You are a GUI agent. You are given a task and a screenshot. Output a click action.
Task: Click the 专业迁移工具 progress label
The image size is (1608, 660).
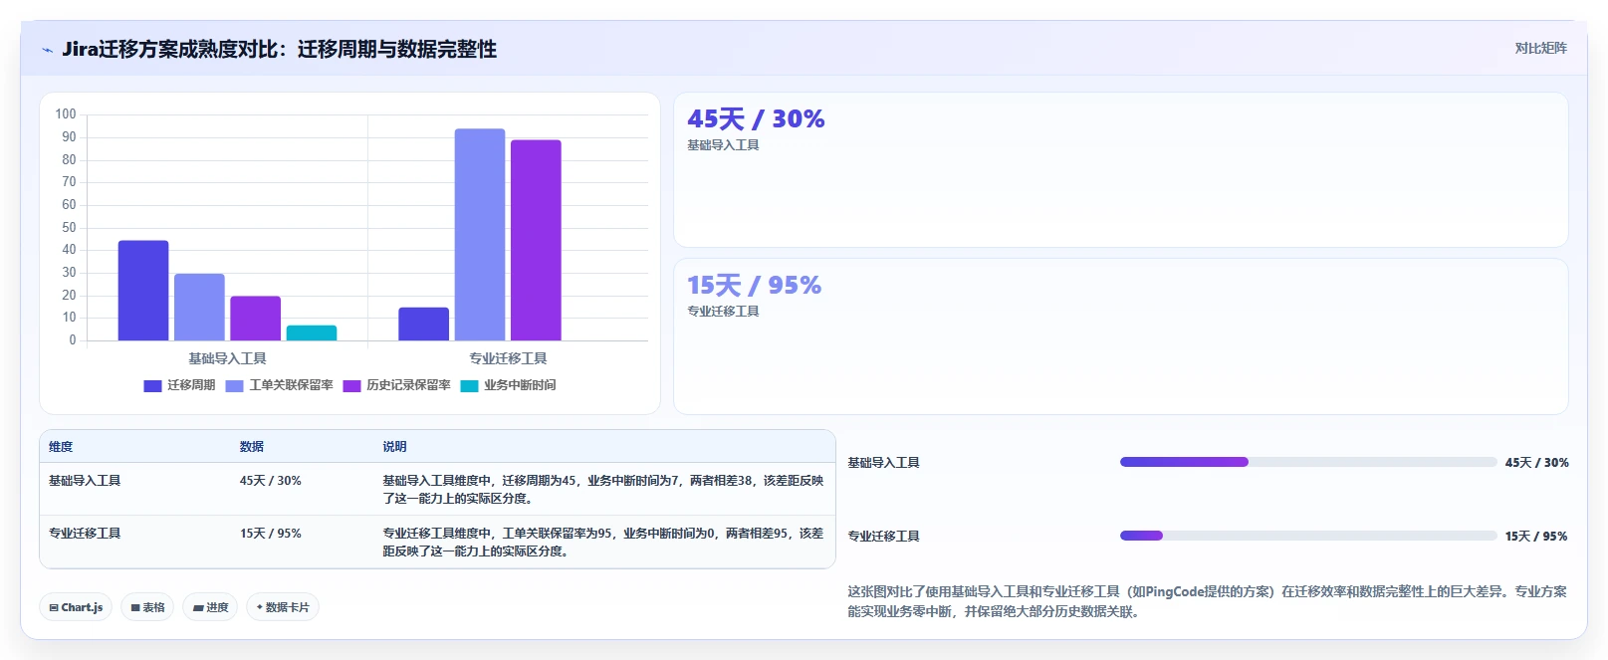coord(883,537)
